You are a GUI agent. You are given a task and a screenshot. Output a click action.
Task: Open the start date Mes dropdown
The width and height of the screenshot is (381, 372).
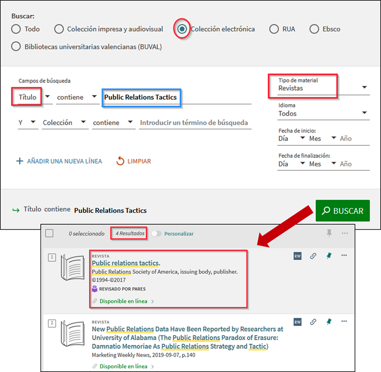tap(323, 138)
